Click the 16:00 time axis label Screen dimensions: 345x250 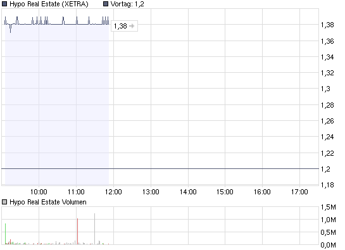[x=262, y=192]
